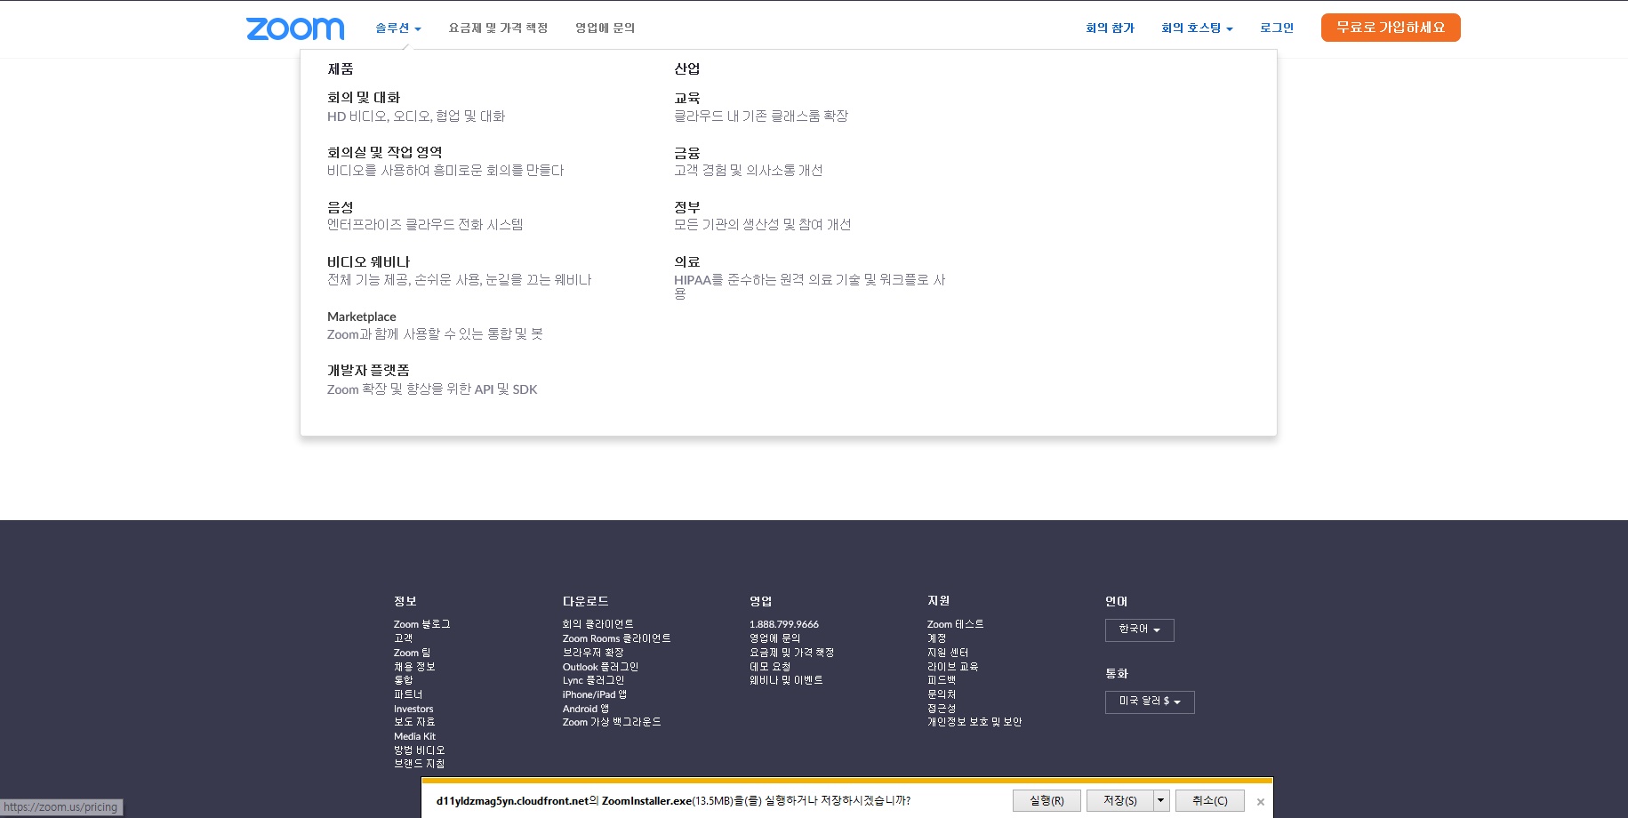Open the 미국 달러 $ currency selector
The width and height of the screenshot is (1628, 818).
point(1150,702)
